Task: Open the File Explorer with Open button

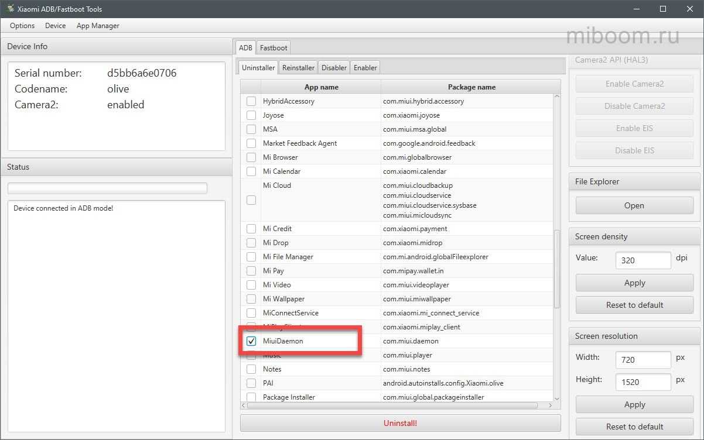Action: click(634, 205)
